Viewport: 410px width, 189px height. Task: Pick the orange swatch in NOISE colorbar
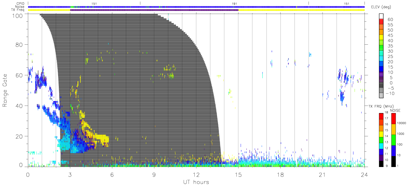pyautogui.click(x=394, y=129)
